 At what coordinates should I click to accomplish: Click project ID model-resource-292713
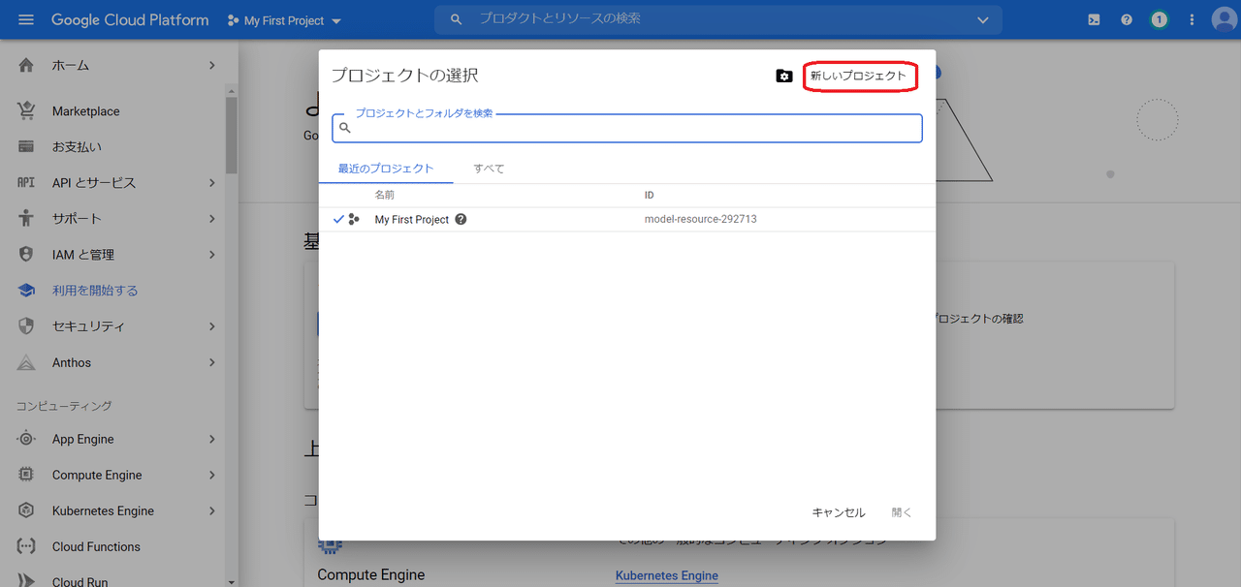701,219
